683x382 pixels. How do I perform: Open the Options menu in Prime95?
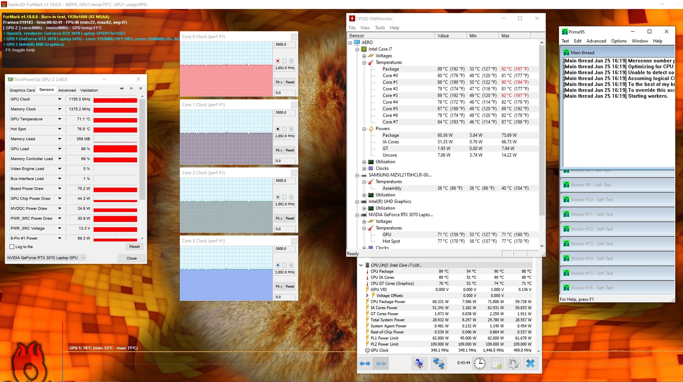[x=619, y=41]
